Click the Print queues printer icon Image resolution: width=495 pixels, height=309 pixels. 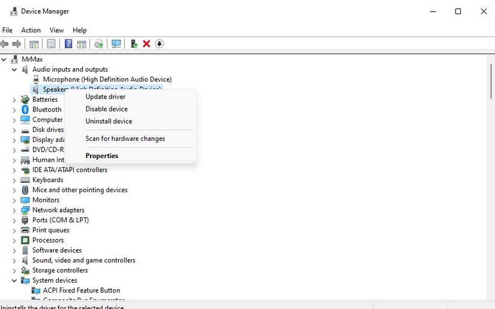[25, 231]
